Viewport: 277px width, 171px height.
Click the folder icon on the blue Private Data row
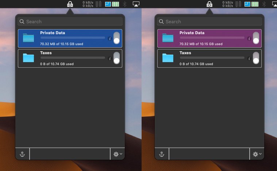coord(28,38)
